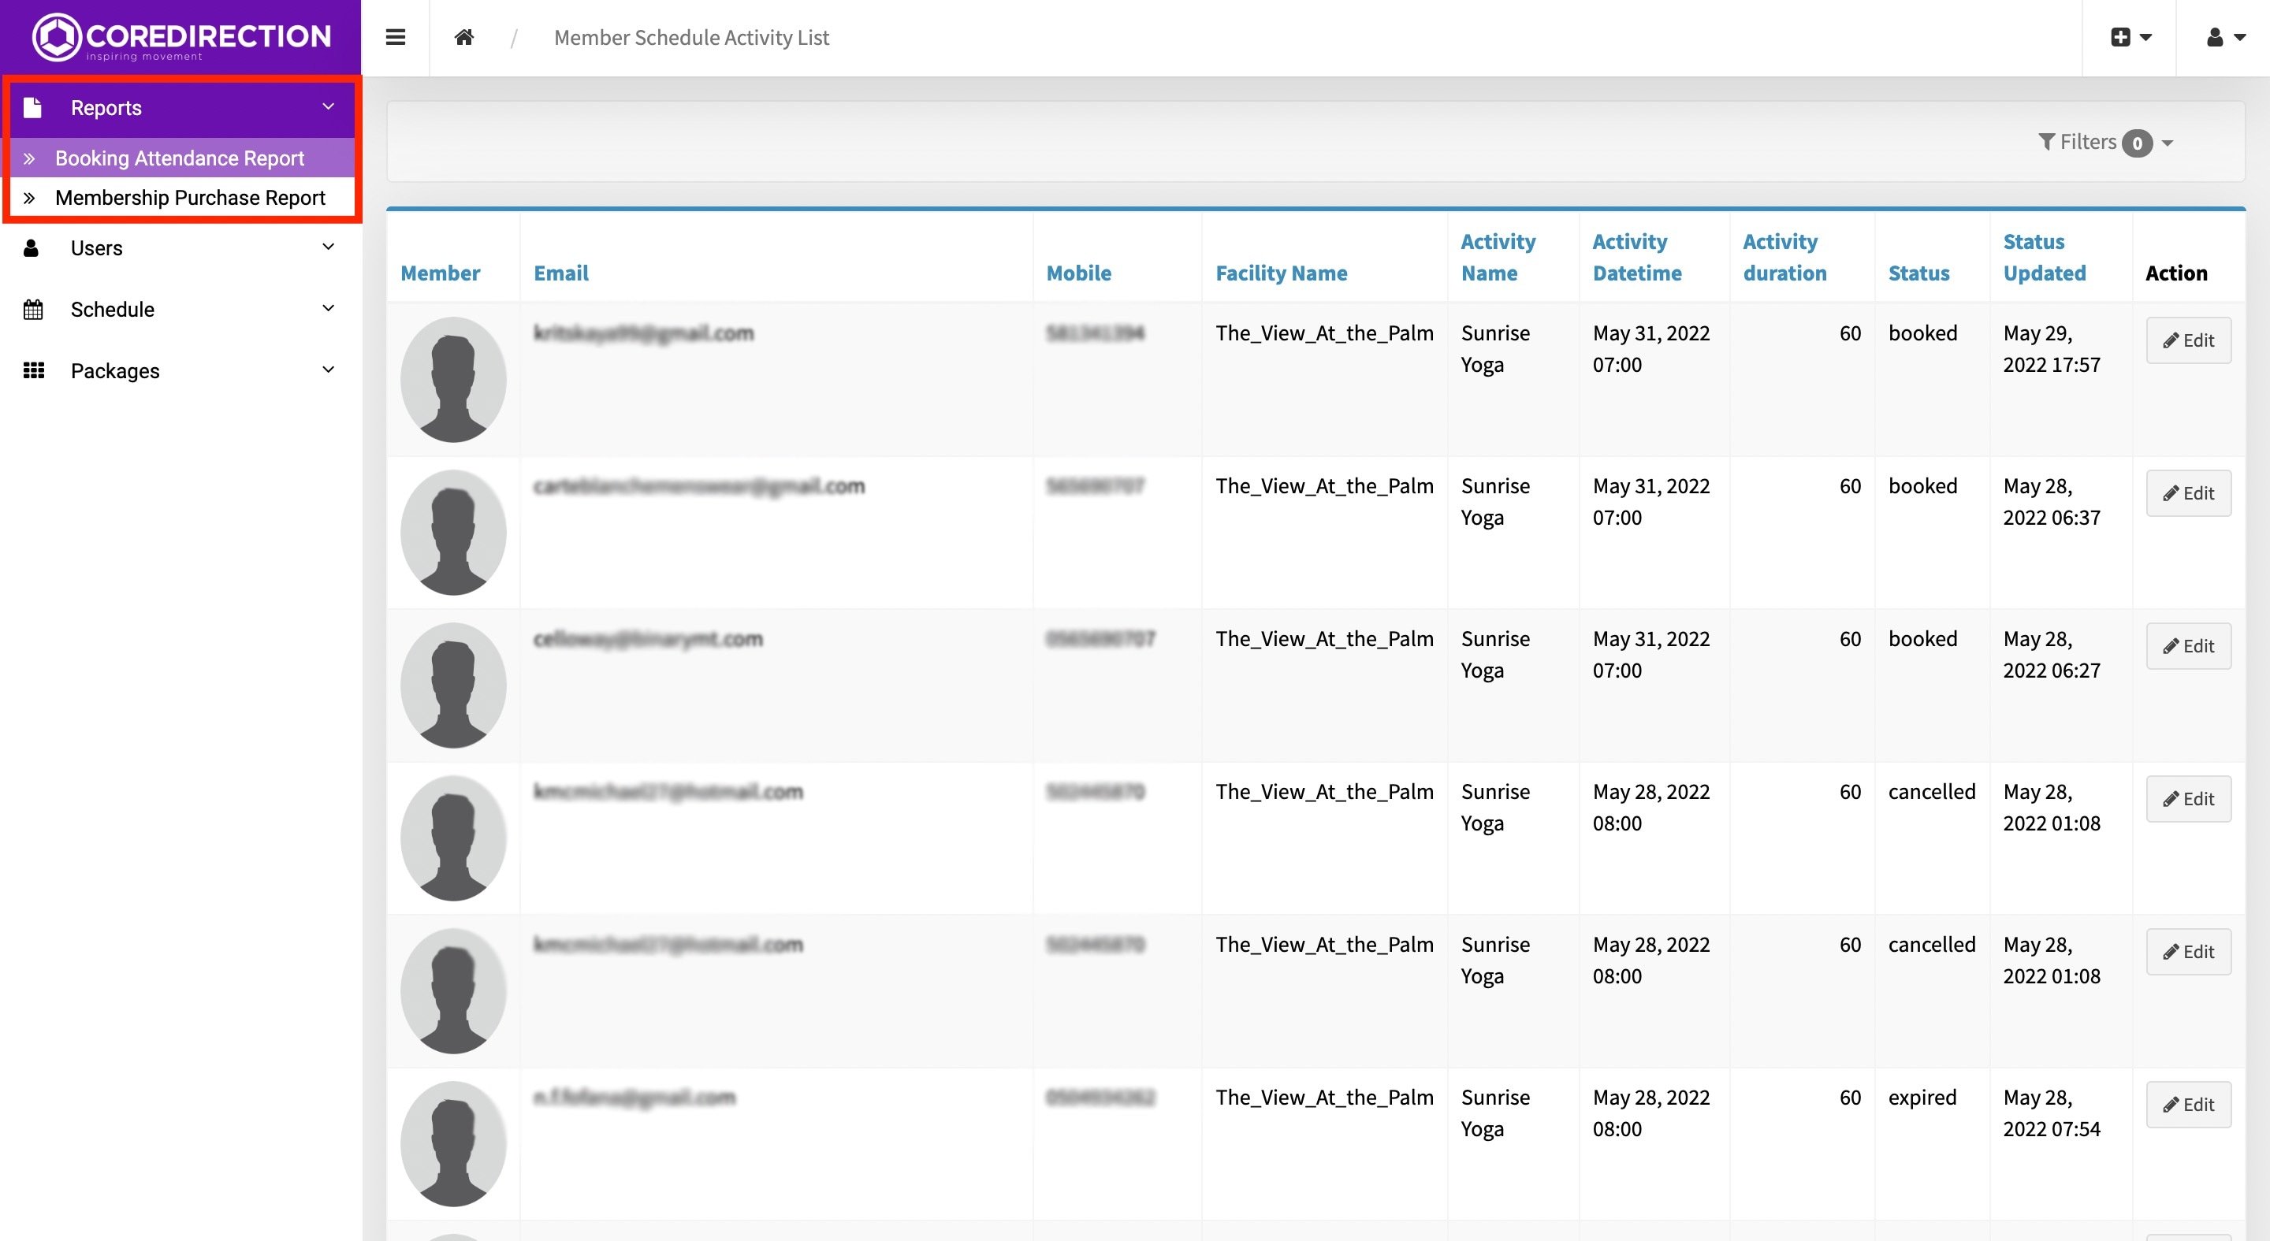Click the Users person icon in sidebar
This screenshot has height=1241, width=2270.
[31, 248]
